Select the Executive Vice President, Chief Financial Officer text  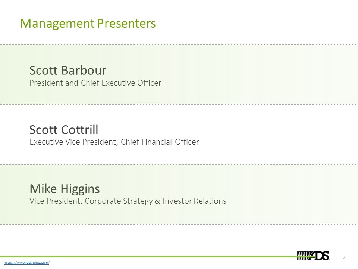point(114,142)
